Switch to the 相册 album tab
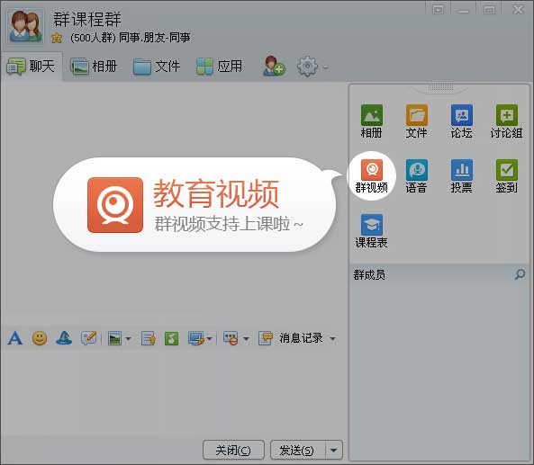This screenshot has height=465, width=534. [94, 67]
